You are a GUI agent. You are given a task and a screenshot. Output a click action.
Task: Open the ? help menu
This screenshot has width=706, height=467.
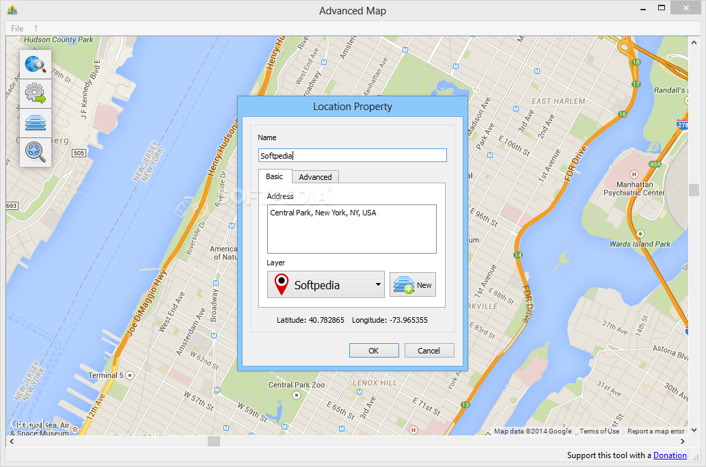(36, 28)
